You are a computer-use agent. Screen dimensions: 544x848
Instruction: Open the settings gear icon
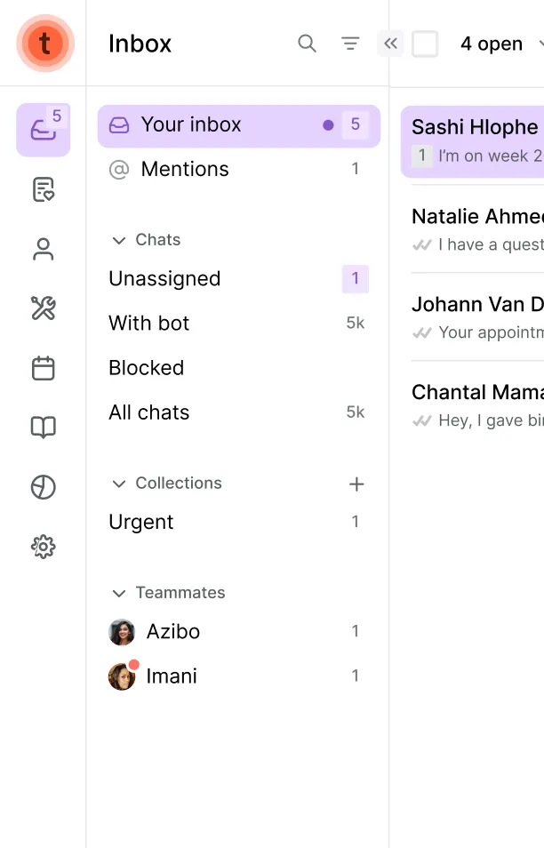pos(43,547)
